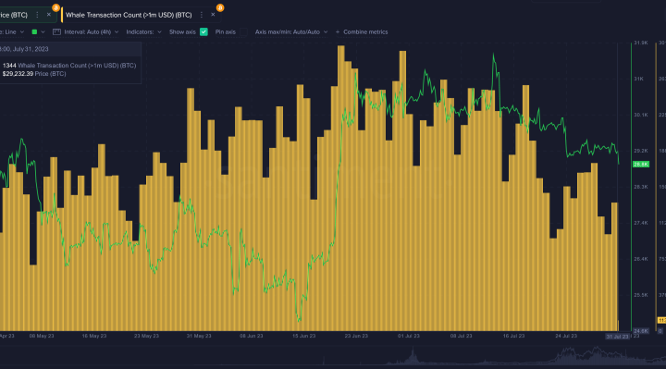Click the 24 Jul 23 date label
The height and width of the screenshot is (369, 666).
[x=566, y=336]
